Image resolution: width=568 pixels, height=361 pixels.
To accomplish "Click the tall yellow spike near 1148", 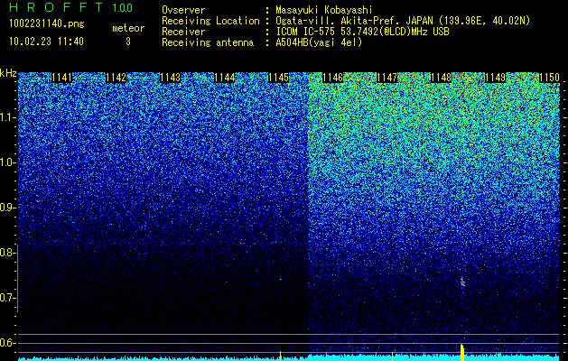I will click(462, 352).
